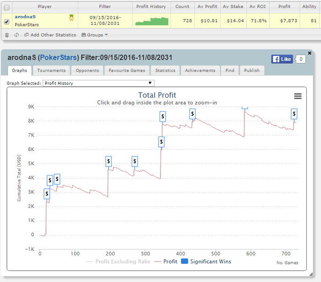
Task: Switch to the Tournaments tab
Action: coord(51,71)
